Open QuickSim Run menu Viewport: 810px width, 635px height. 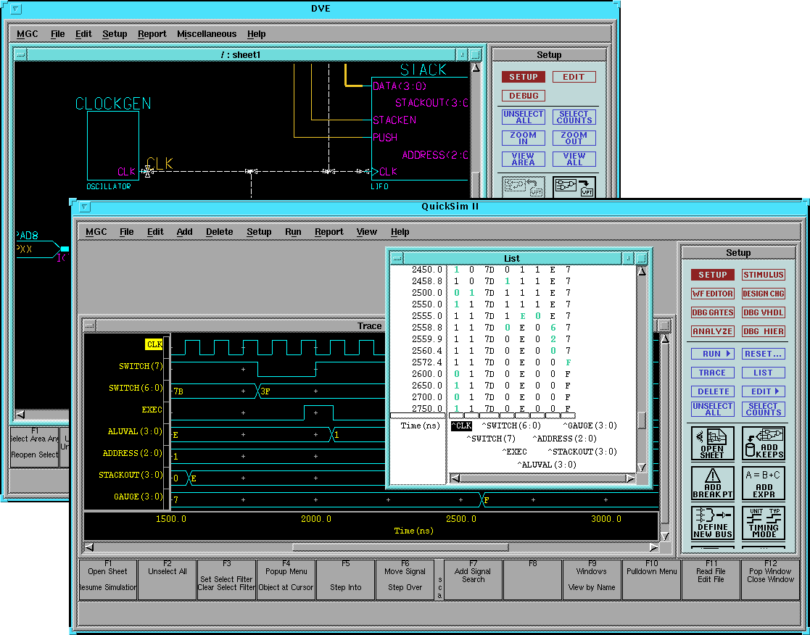tap(293, 232)
